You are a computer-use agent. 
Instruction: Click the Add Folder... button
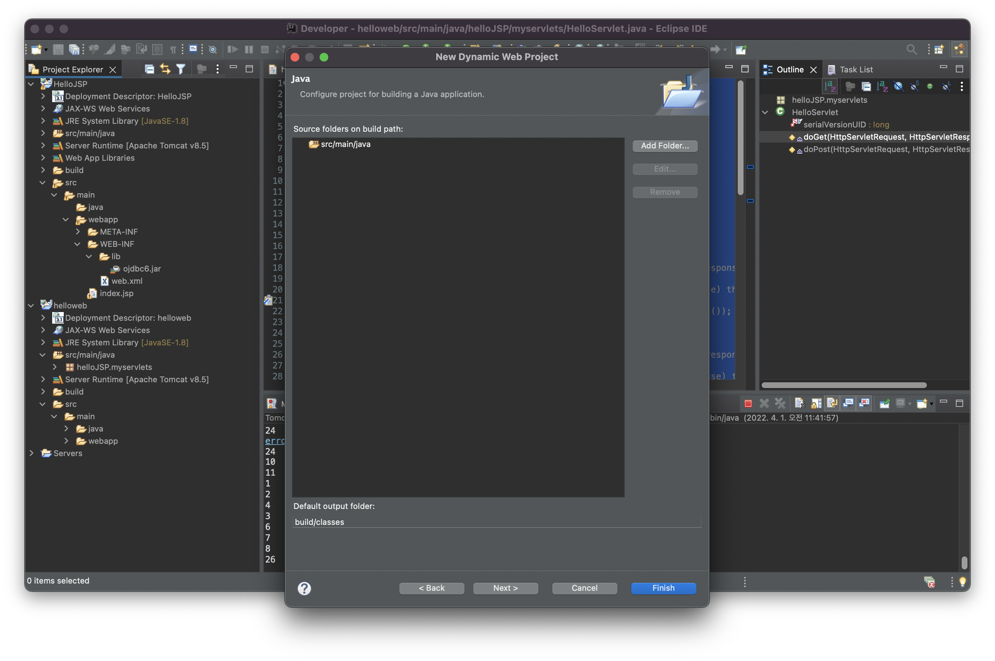coord(665,146)
